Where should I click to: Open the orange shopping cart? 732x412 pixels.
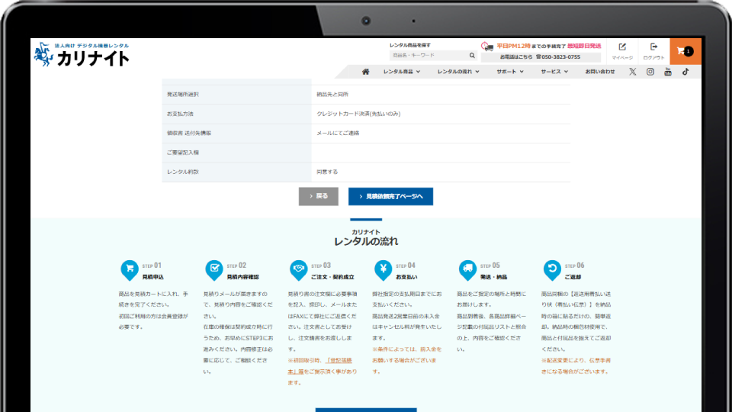pyautogui.click(x=685, y=51)
